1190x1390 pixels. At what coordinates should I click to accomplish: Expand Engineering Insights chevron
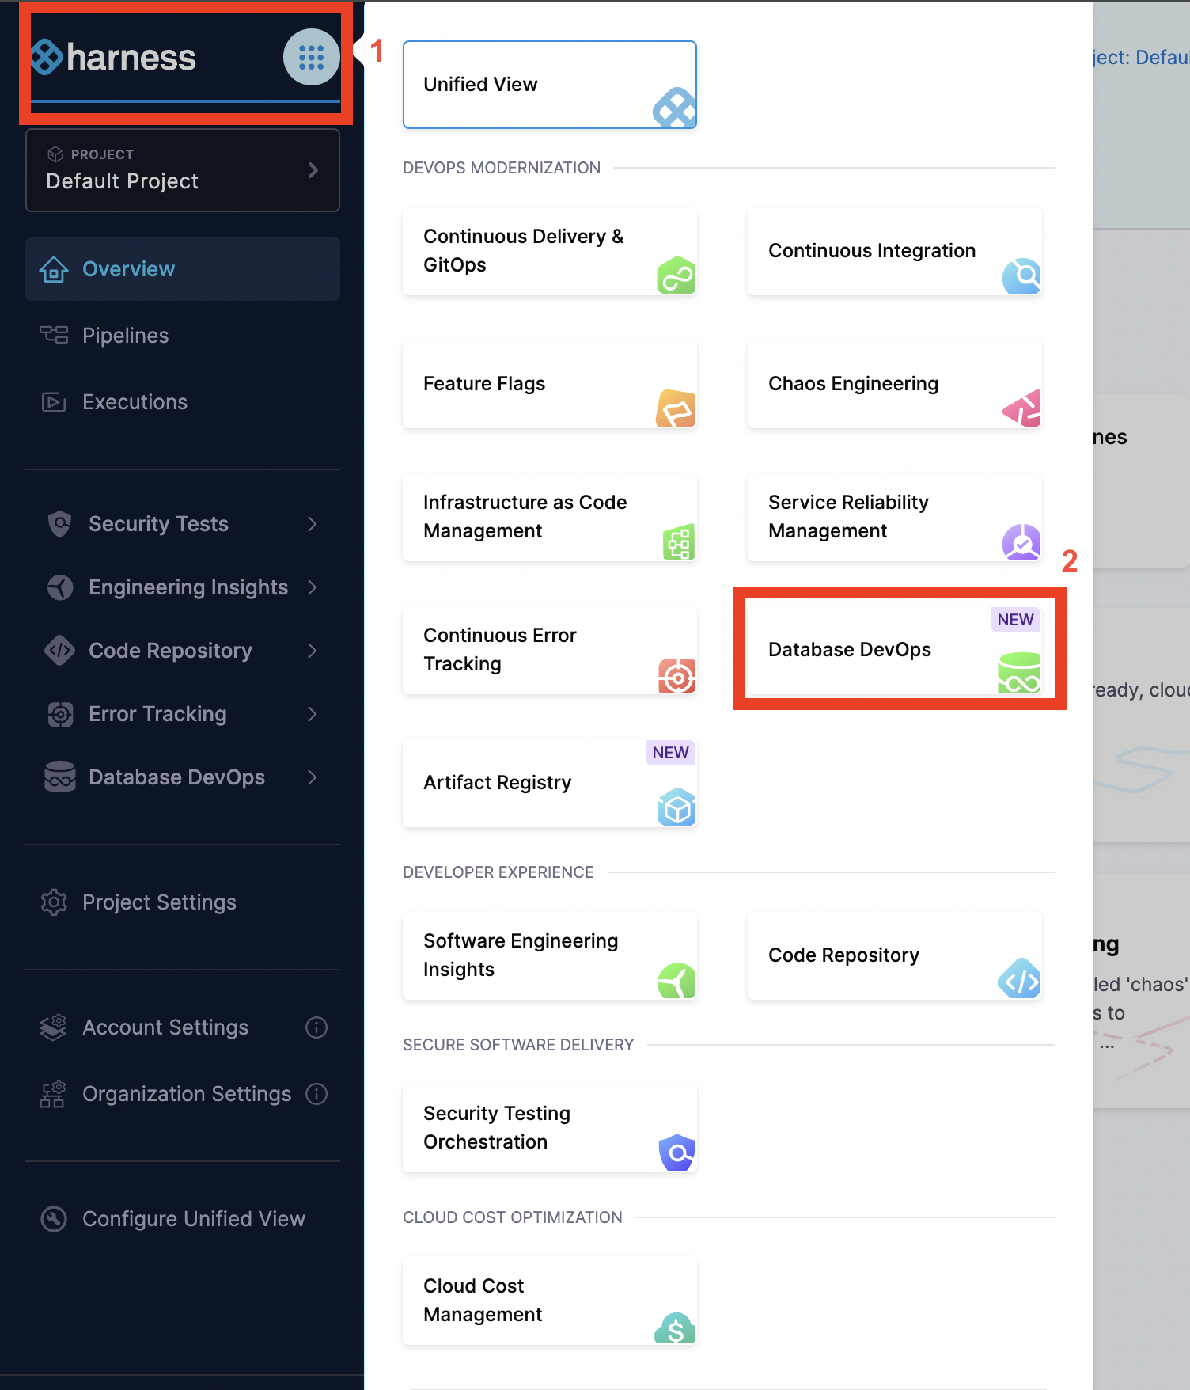click(x=312, y=587)
